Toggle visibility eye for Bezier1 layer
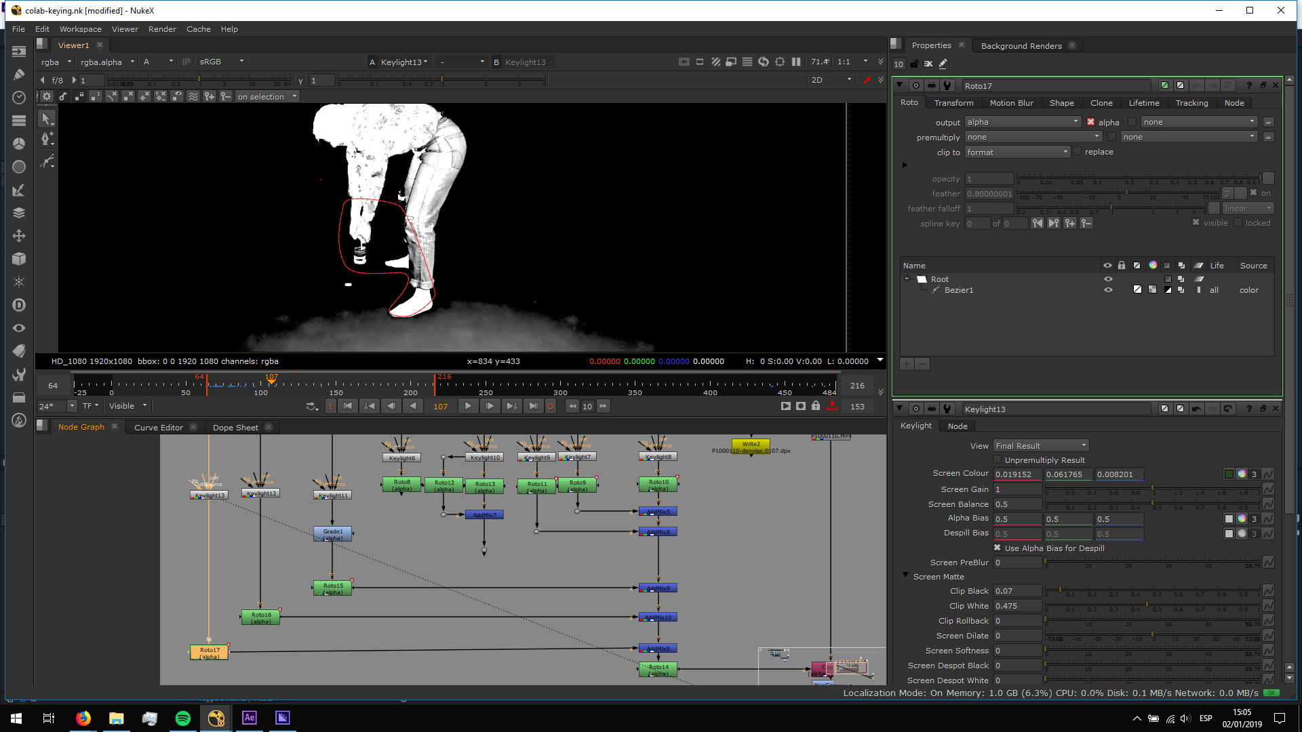Image resolution: width=1302 pixels, height=732 pixels. (1108, 290)
